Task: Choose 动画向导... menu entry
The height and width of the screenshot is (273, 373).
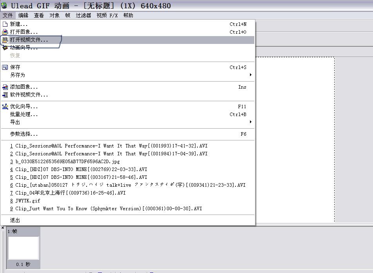Action: [128, 47]
